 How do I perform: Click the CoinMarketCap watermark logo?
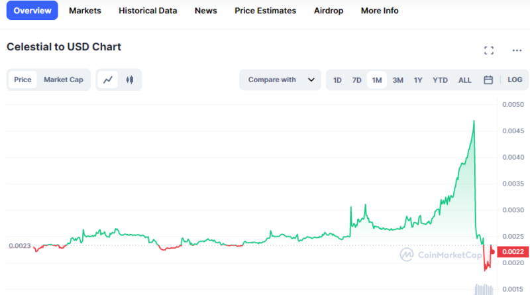click(441, 255)
